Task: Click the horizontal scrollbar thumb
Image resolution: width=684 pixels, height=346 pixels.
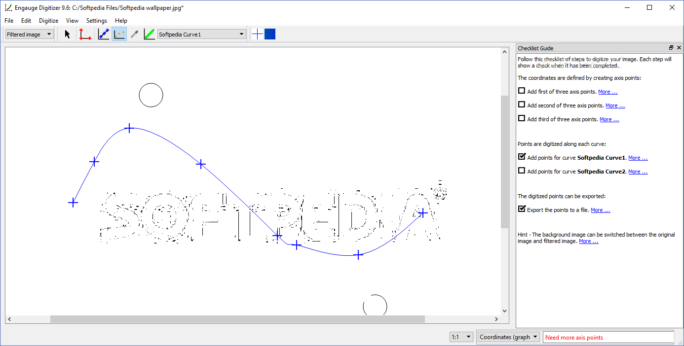Action: point(237,319)
